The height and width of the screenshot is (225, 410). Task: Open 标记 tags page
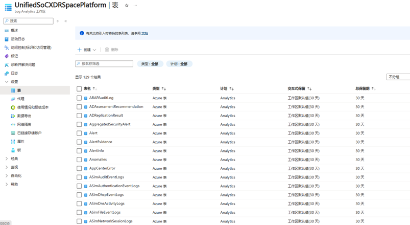(x=14, y=56)
